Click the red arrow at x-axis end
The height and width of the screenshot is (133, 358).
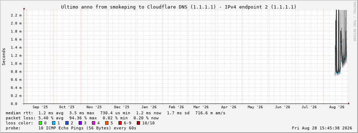(349, 104)
